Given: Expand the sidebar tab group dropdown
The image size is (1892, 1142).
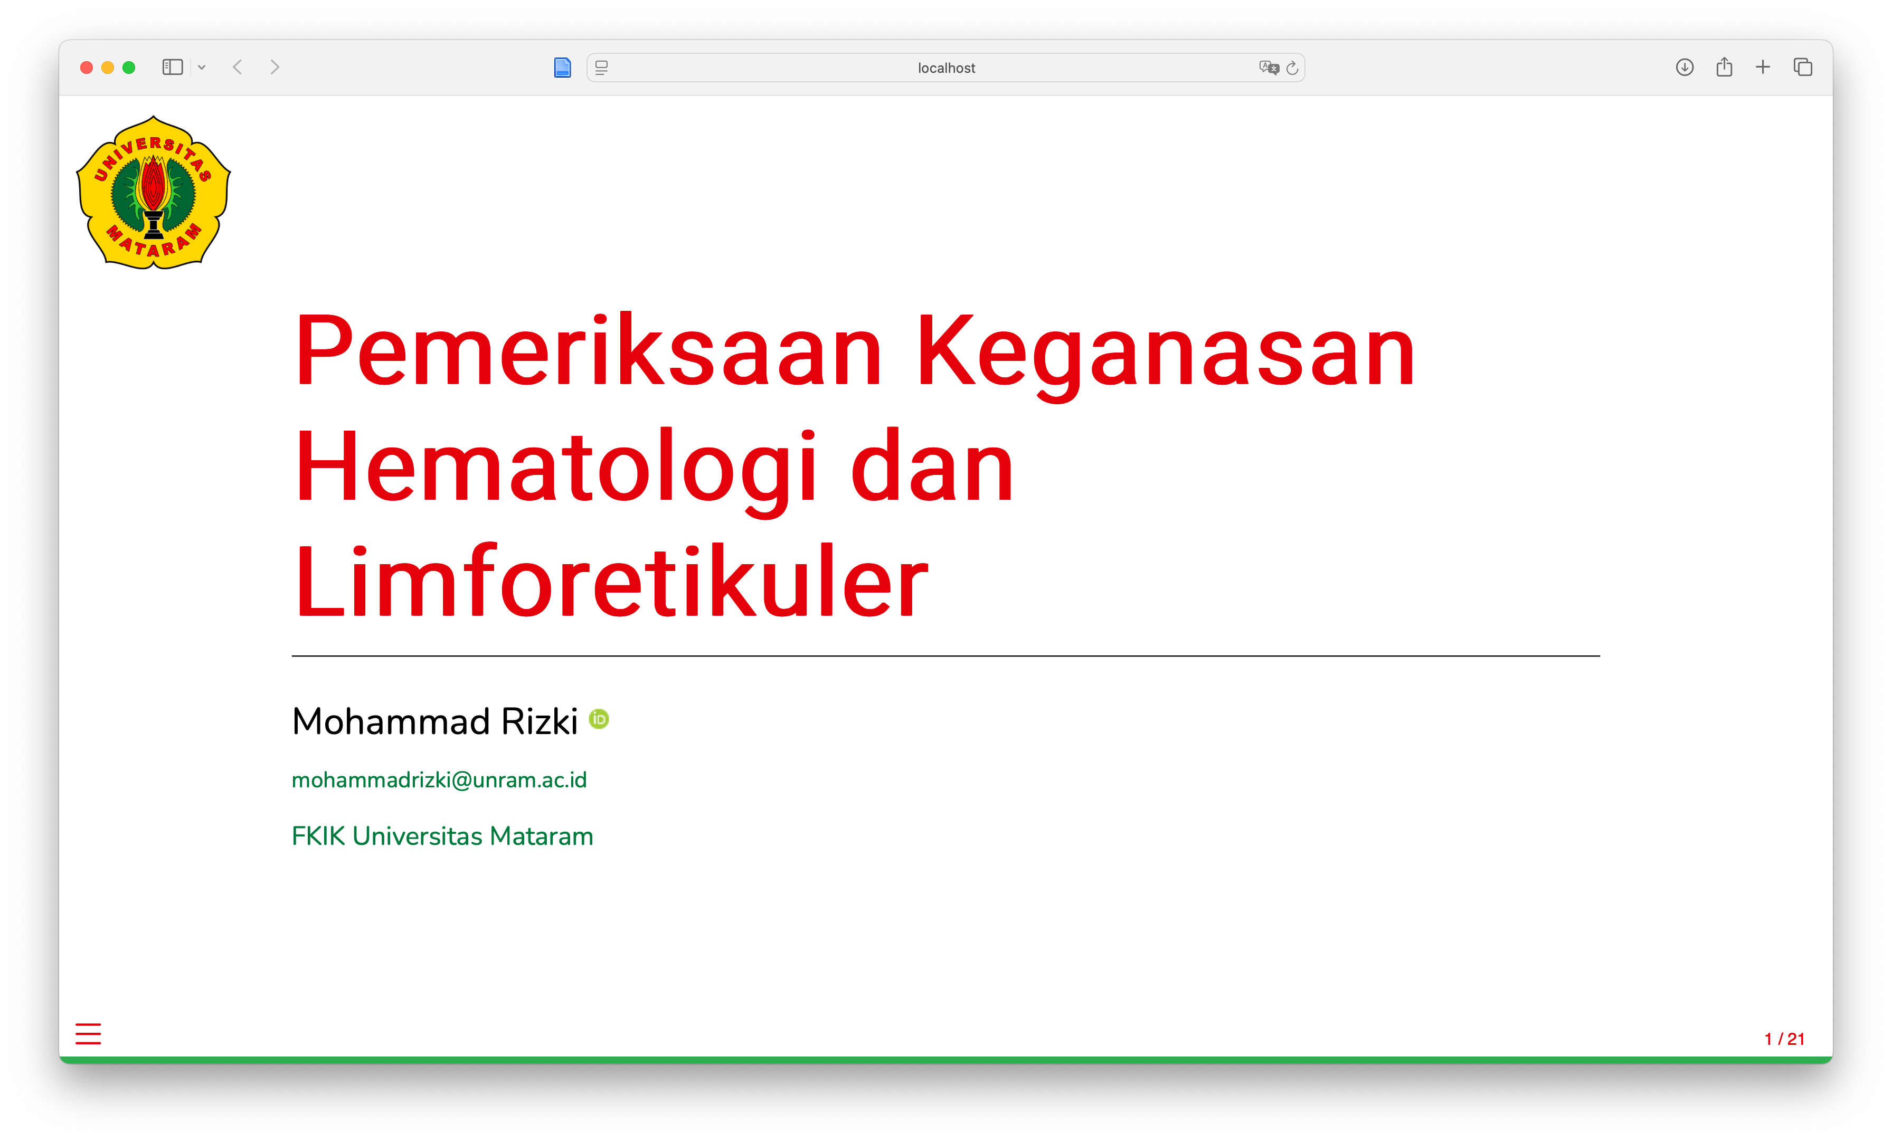Looking at the screenshot, I should click(x=202, y=68).
